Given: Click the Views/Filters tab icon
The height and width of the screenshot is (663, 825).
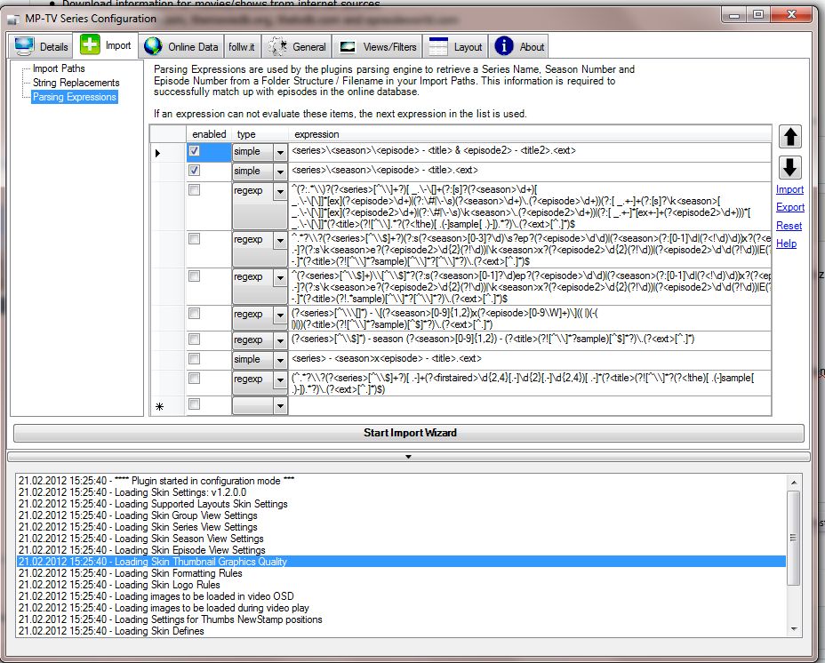Looking at the screenshot, I should [x=348, y=46].
